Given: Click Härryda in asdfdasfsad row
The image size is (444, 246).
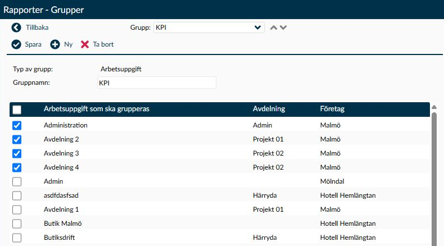Looking at the screenshot, I should click(x=265, y=195).
